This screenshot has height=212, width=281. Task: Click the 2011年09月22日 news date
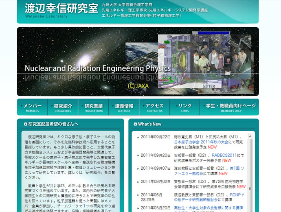point(156,137)
